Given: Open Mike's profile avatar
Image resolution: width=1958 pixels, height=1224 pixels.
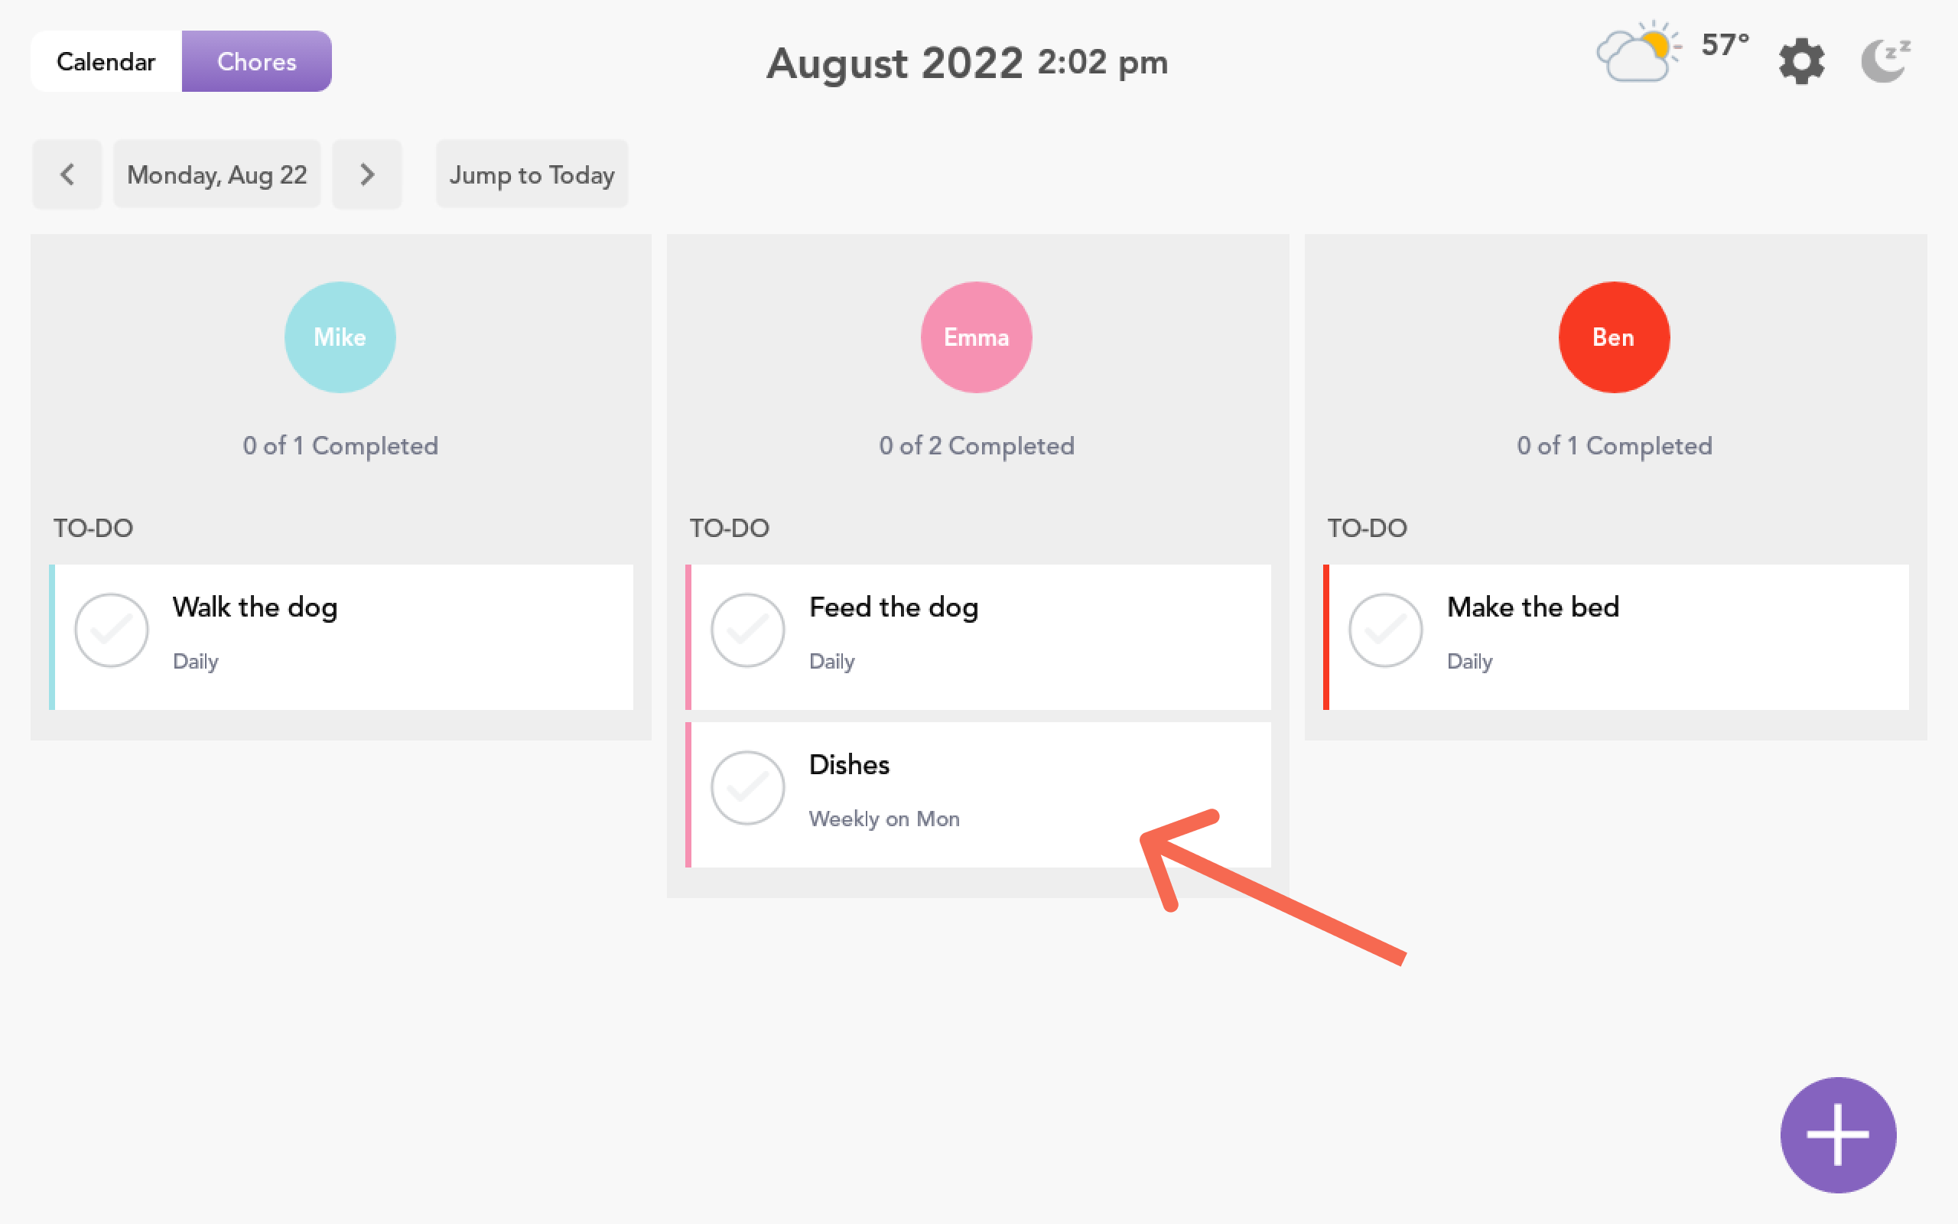Looking at the screenshot, I should coord(340,337).
